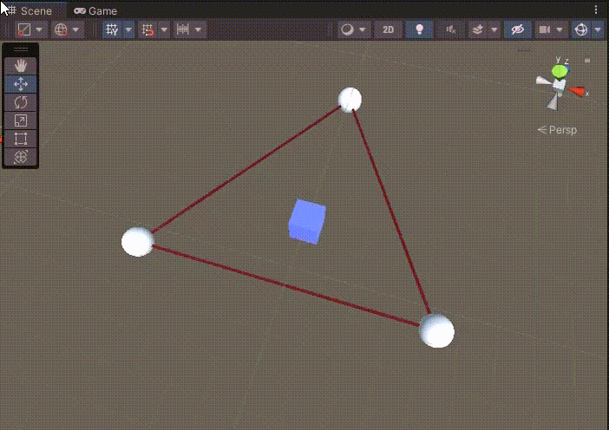Viewport: 609px width, 430px height.
Task: Select the top white sphere
Action: click(x=350, y=100)
